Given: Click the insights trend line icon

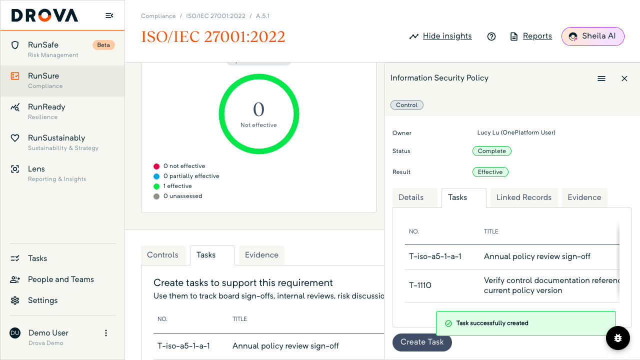Looking at the screenshot, I should pyautogui.click(x=413, y=36).
